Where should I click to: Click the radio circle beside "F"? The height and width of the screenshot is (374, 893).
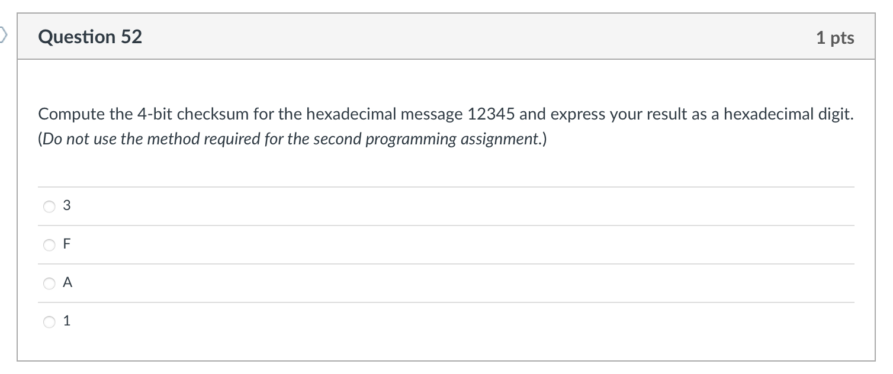[x=49, y=244]
